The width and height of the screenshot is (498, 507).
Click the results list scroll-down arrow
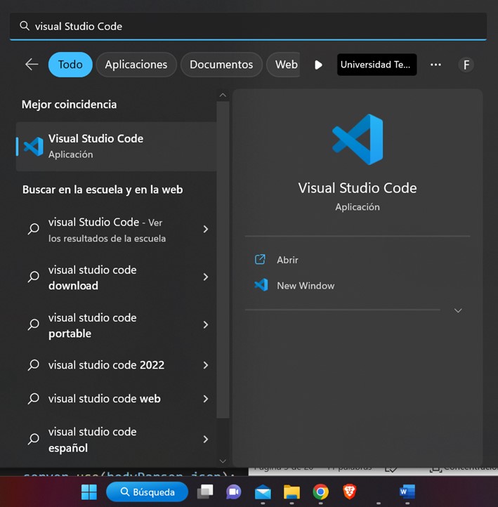pos(223,461)
